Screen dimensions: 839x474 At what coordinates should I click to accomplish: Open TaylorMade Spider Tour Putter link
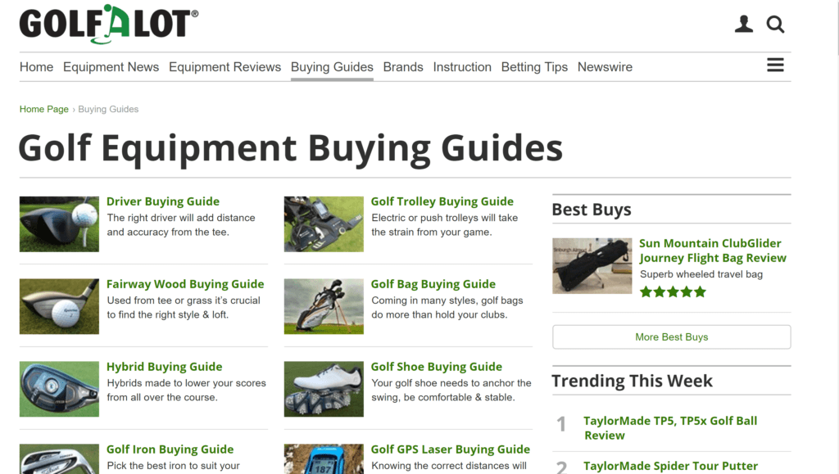(670, 466)
